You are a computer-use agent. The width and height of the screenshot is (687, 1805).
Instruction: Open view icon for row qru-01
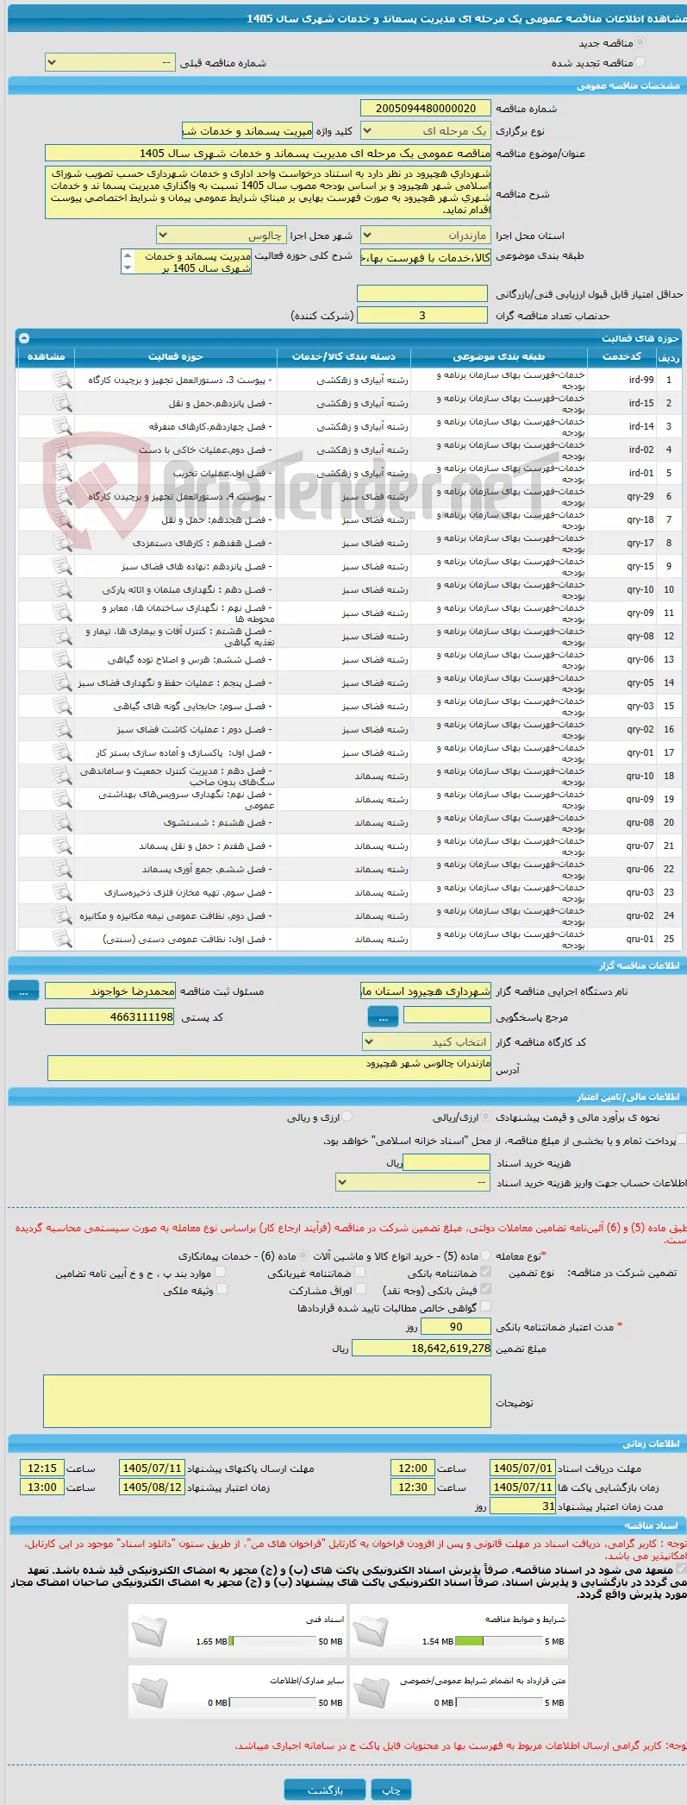coord(62,939)
